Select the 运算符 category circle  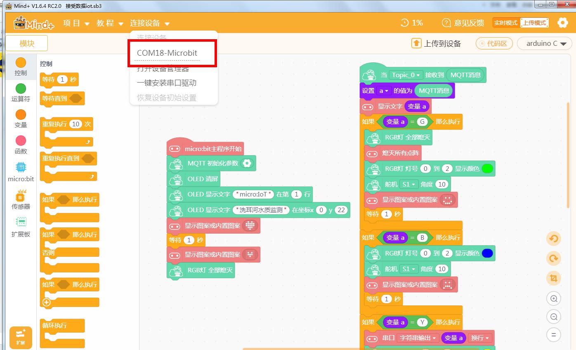(x=21, y=88)
